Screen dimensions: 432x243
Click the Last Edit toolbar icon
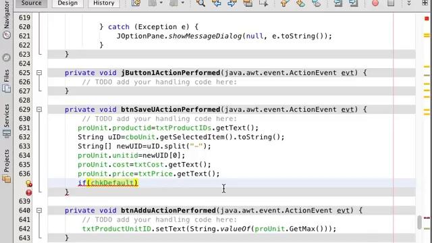[136, 3]
